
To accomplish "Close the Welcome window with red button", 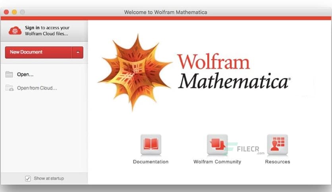I will coord(6,12).
